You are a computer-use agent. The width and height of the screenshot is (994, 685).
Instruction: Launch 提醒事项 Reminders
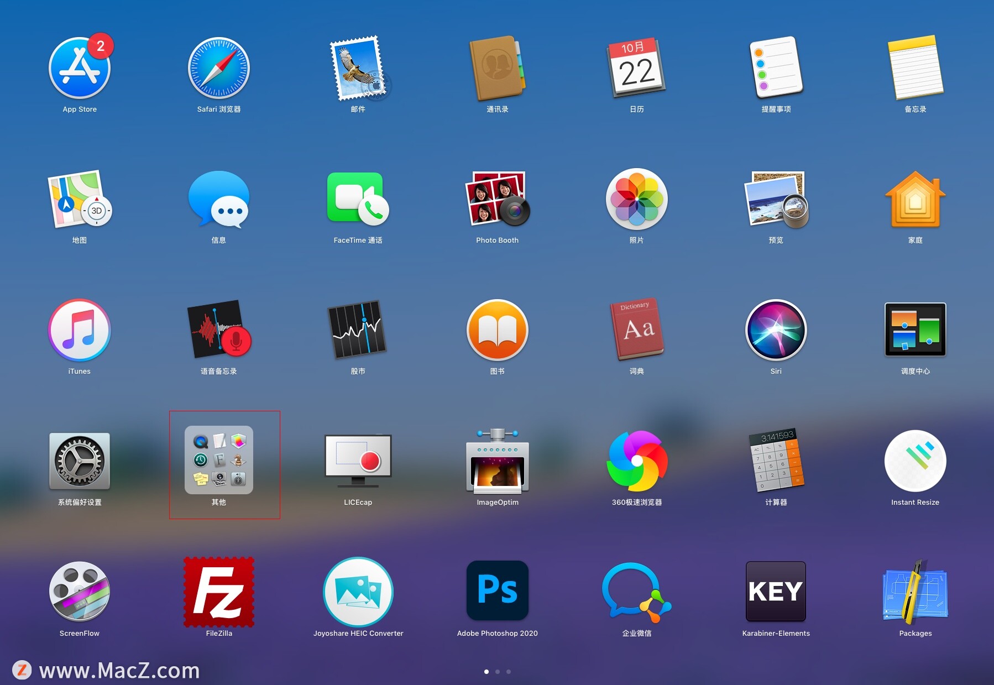[x=776, y=68]
